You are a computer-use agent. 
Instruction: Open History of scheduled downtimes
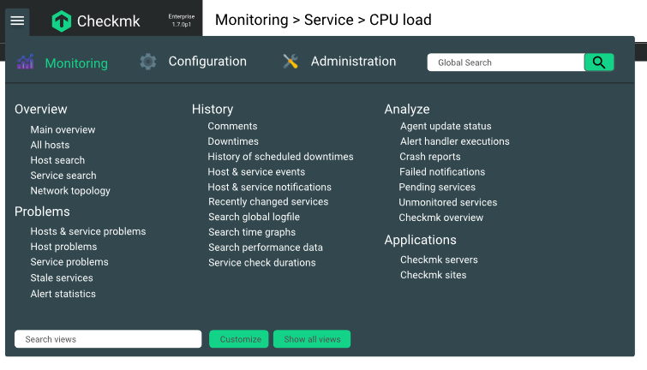[x=280, y=157]
